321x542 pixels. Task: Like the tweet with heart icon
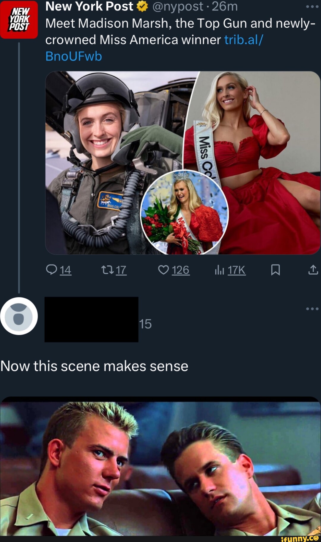163,270
